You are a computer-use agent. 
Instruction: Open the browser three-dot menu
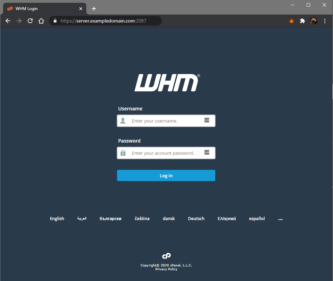[x=325, y=21]
